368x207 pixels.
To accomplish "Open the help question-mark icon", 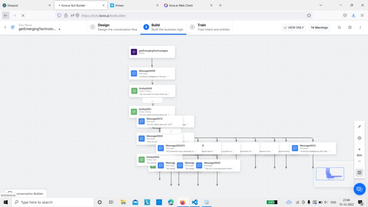I will (x=350, y=27).
